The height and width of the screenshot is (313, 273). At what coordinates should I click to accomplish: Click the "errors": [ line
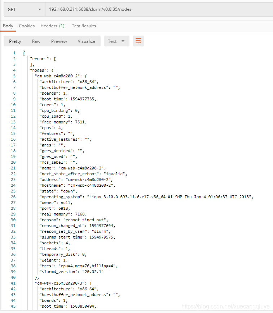(x=43, y=59)
